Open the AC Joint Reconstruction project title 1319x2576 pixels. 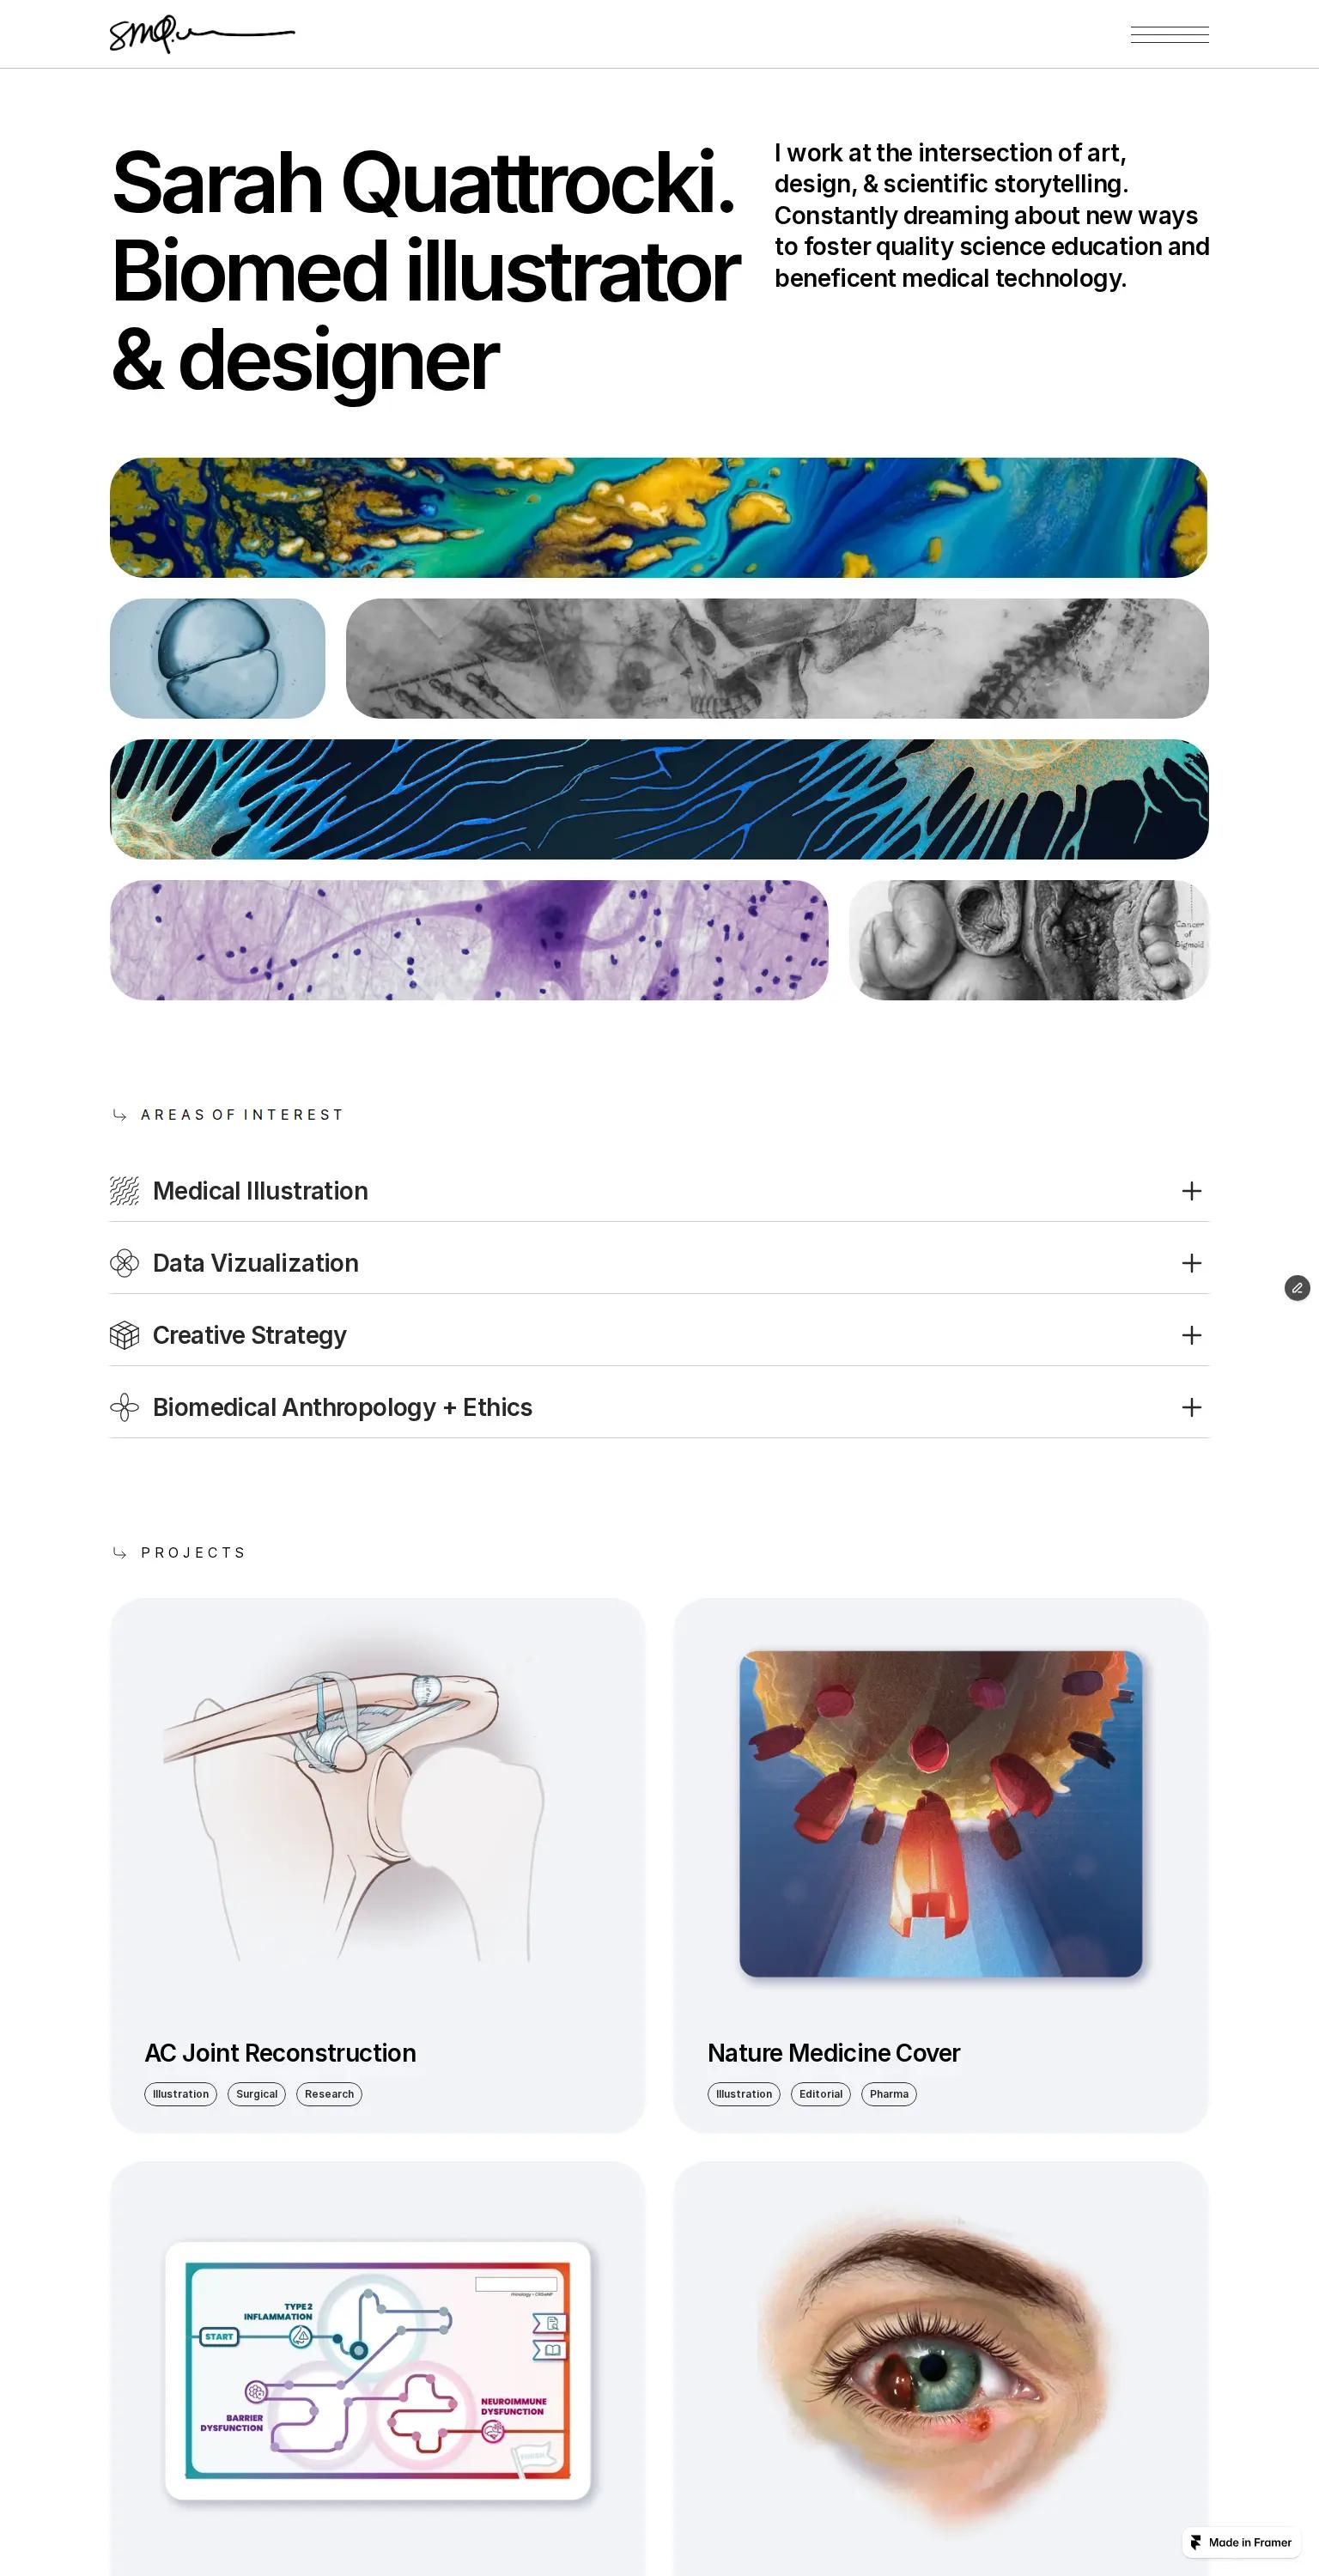point(280,2053)
